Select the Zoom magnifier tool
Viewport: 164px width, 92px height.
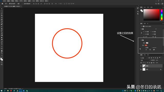(x=2, y=53)
